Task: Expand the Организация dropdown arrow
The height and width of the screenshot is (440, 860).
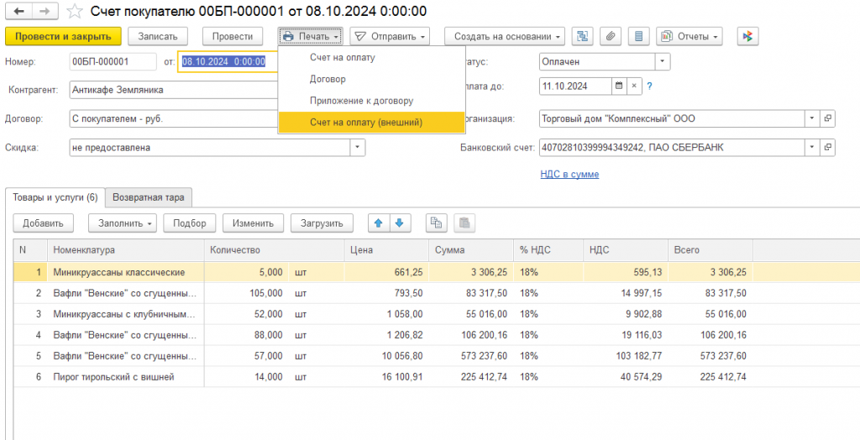Action: pos(812,118)
